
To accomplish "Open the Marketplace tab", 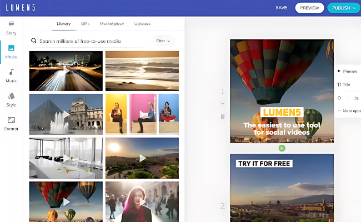I will click(112, 23).
